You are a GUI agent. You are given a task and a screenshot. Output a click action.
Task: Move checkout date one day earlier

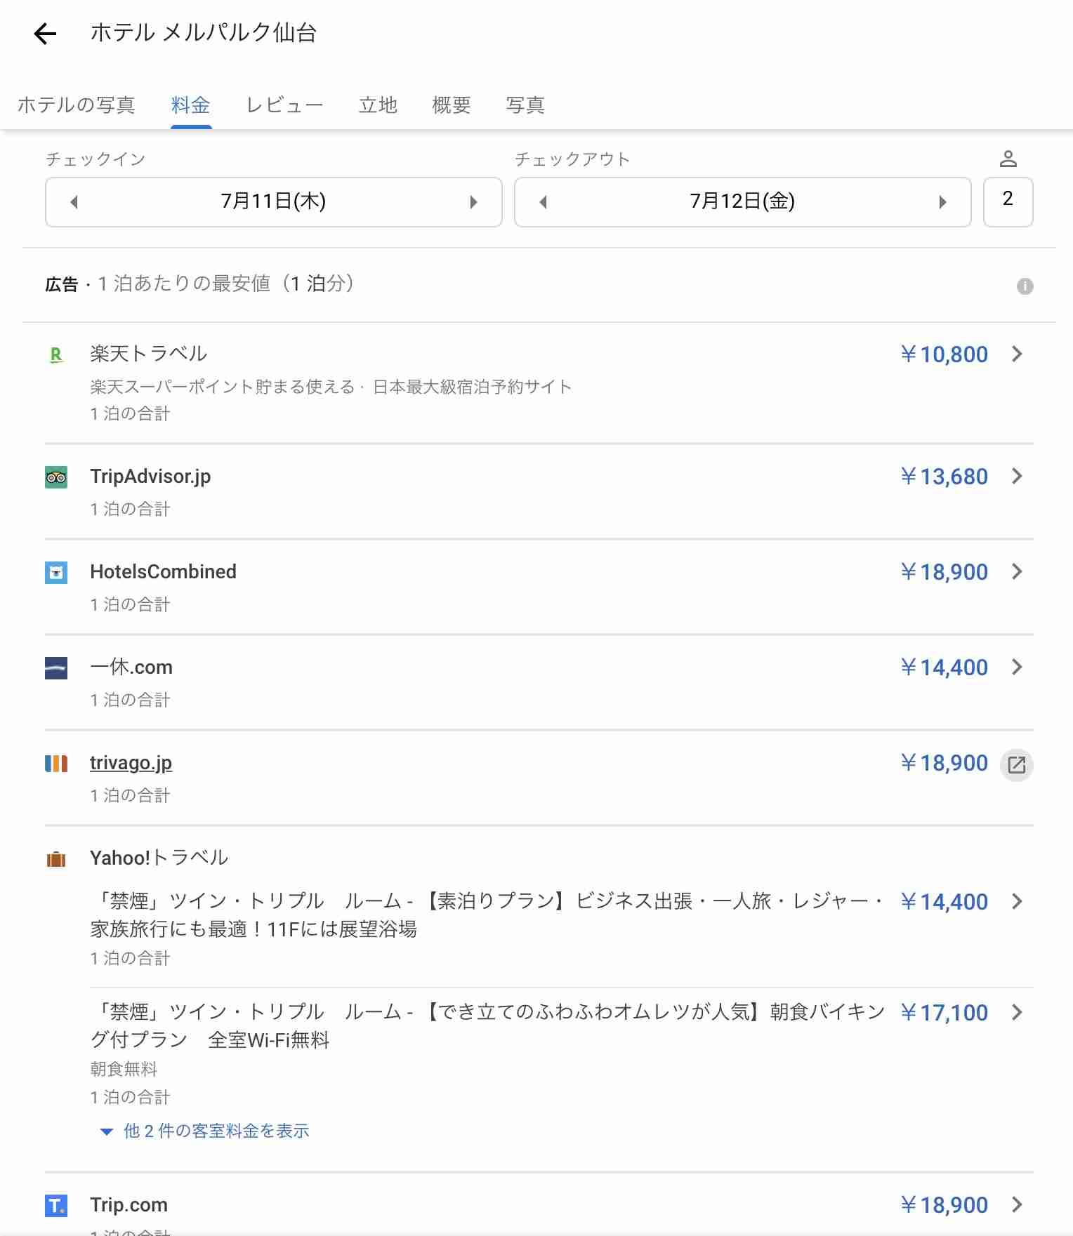[543, 202]
